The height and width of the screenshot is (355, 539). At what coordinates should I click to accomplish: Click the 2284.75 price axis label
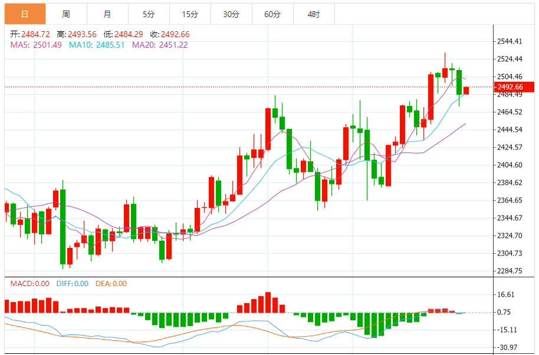coord(510,271)
